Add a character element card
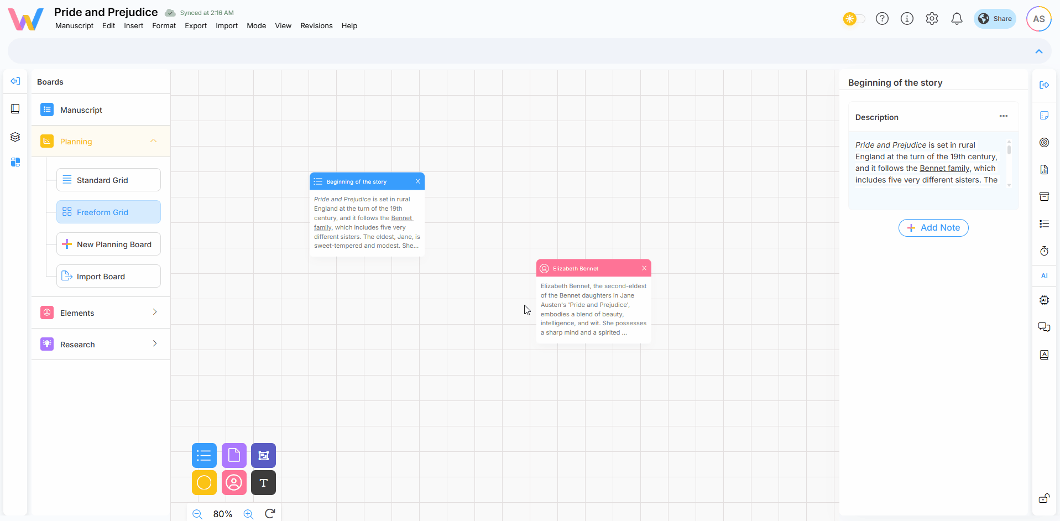The width and height of the screenshot is (1060, 521). (234, 483)
